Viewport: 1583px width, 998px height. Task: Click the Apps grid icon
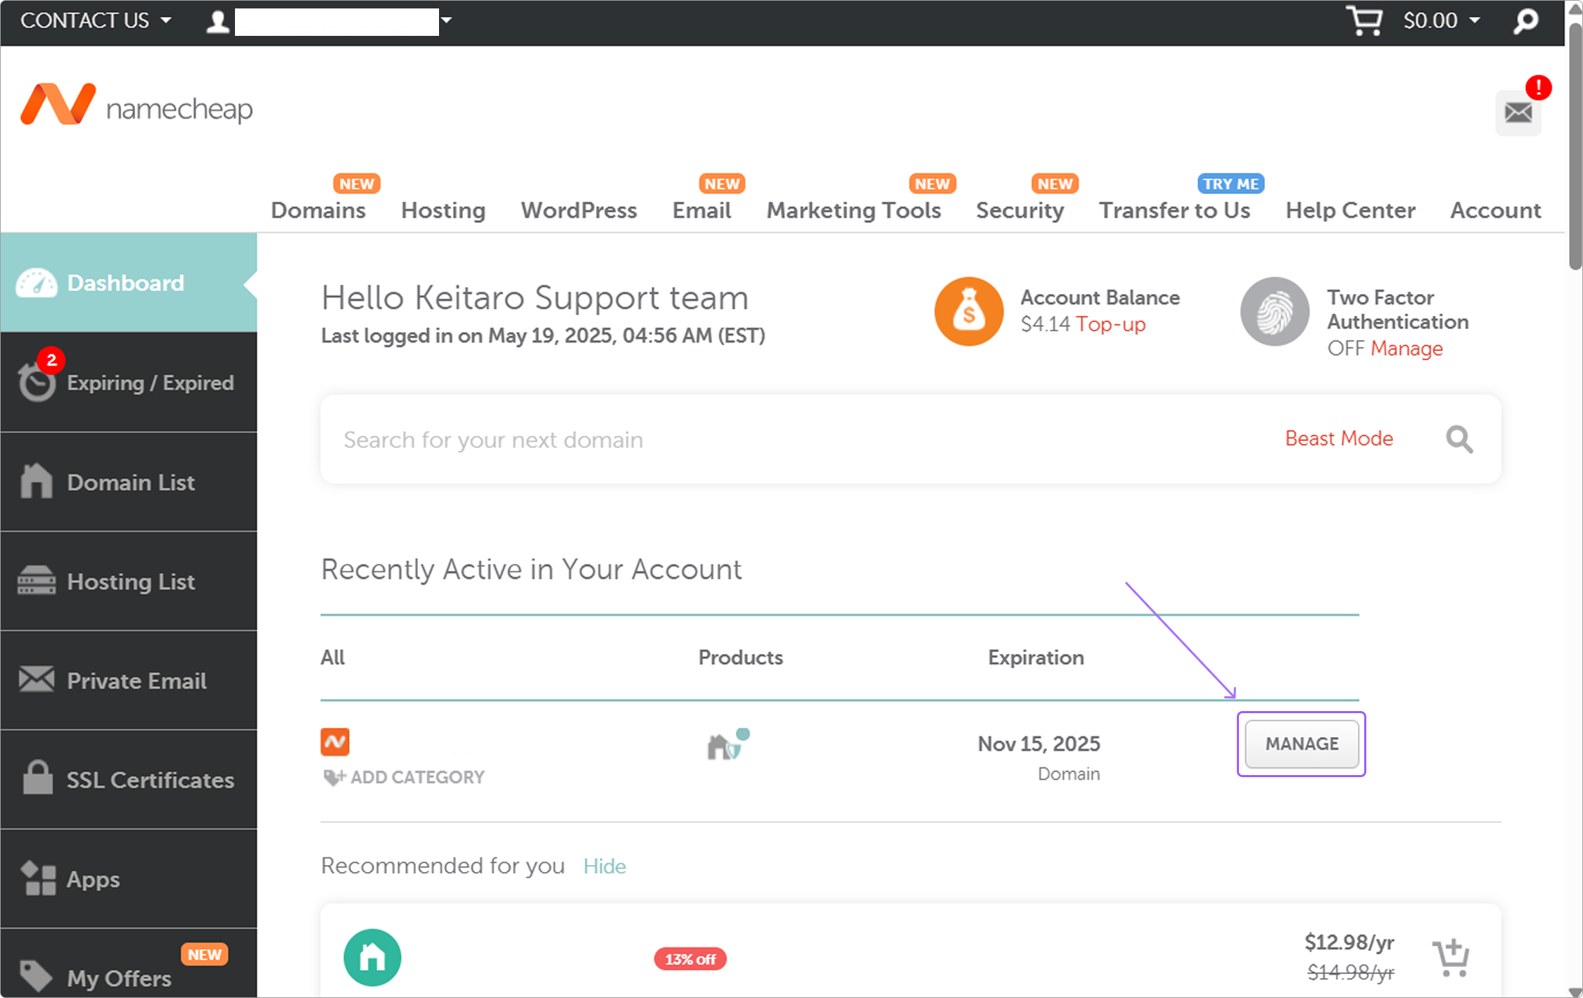click(38, 878)
